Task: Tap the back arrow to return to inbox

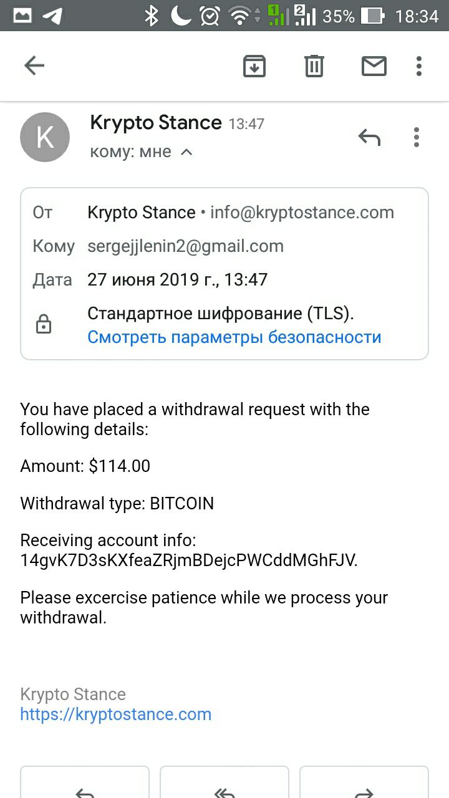Action: 34,65
